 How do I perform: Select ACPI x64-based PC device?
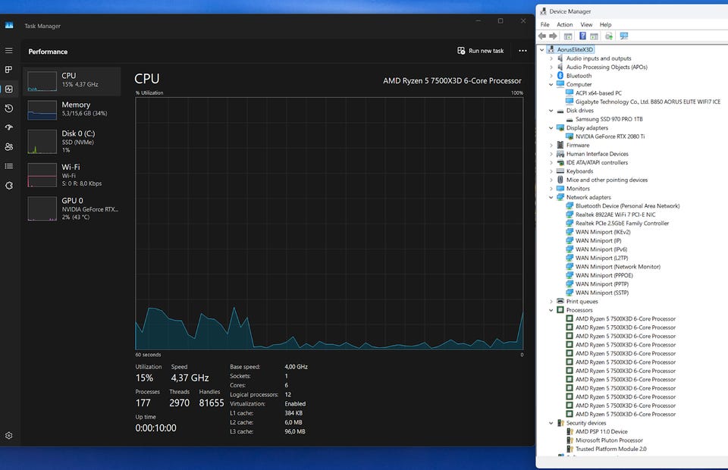(x=598, y=93)
